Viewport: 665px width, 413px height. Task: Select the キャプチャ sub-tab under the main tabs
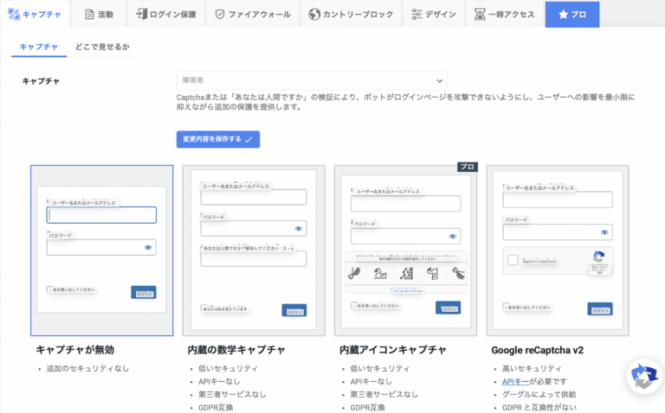[41, 47]
